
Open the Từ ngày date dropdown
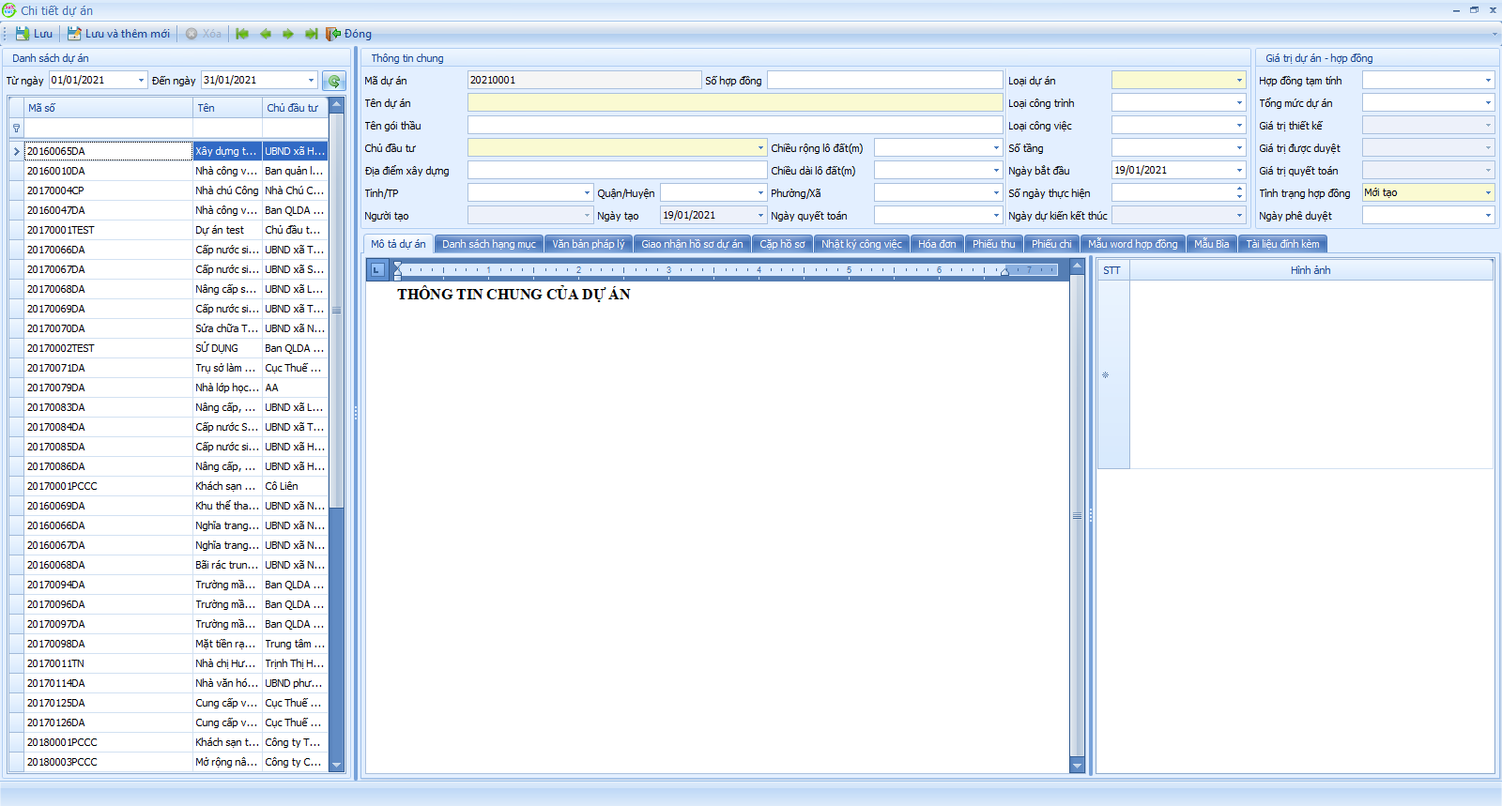[142, 81]
